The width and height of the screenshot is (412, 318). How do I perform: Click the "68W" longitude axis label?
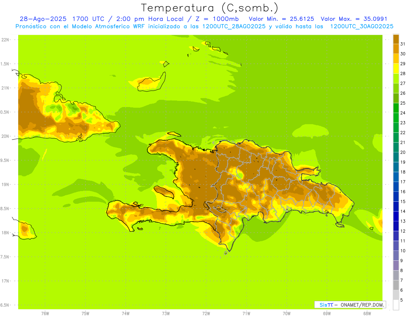(x=367, y=314)
